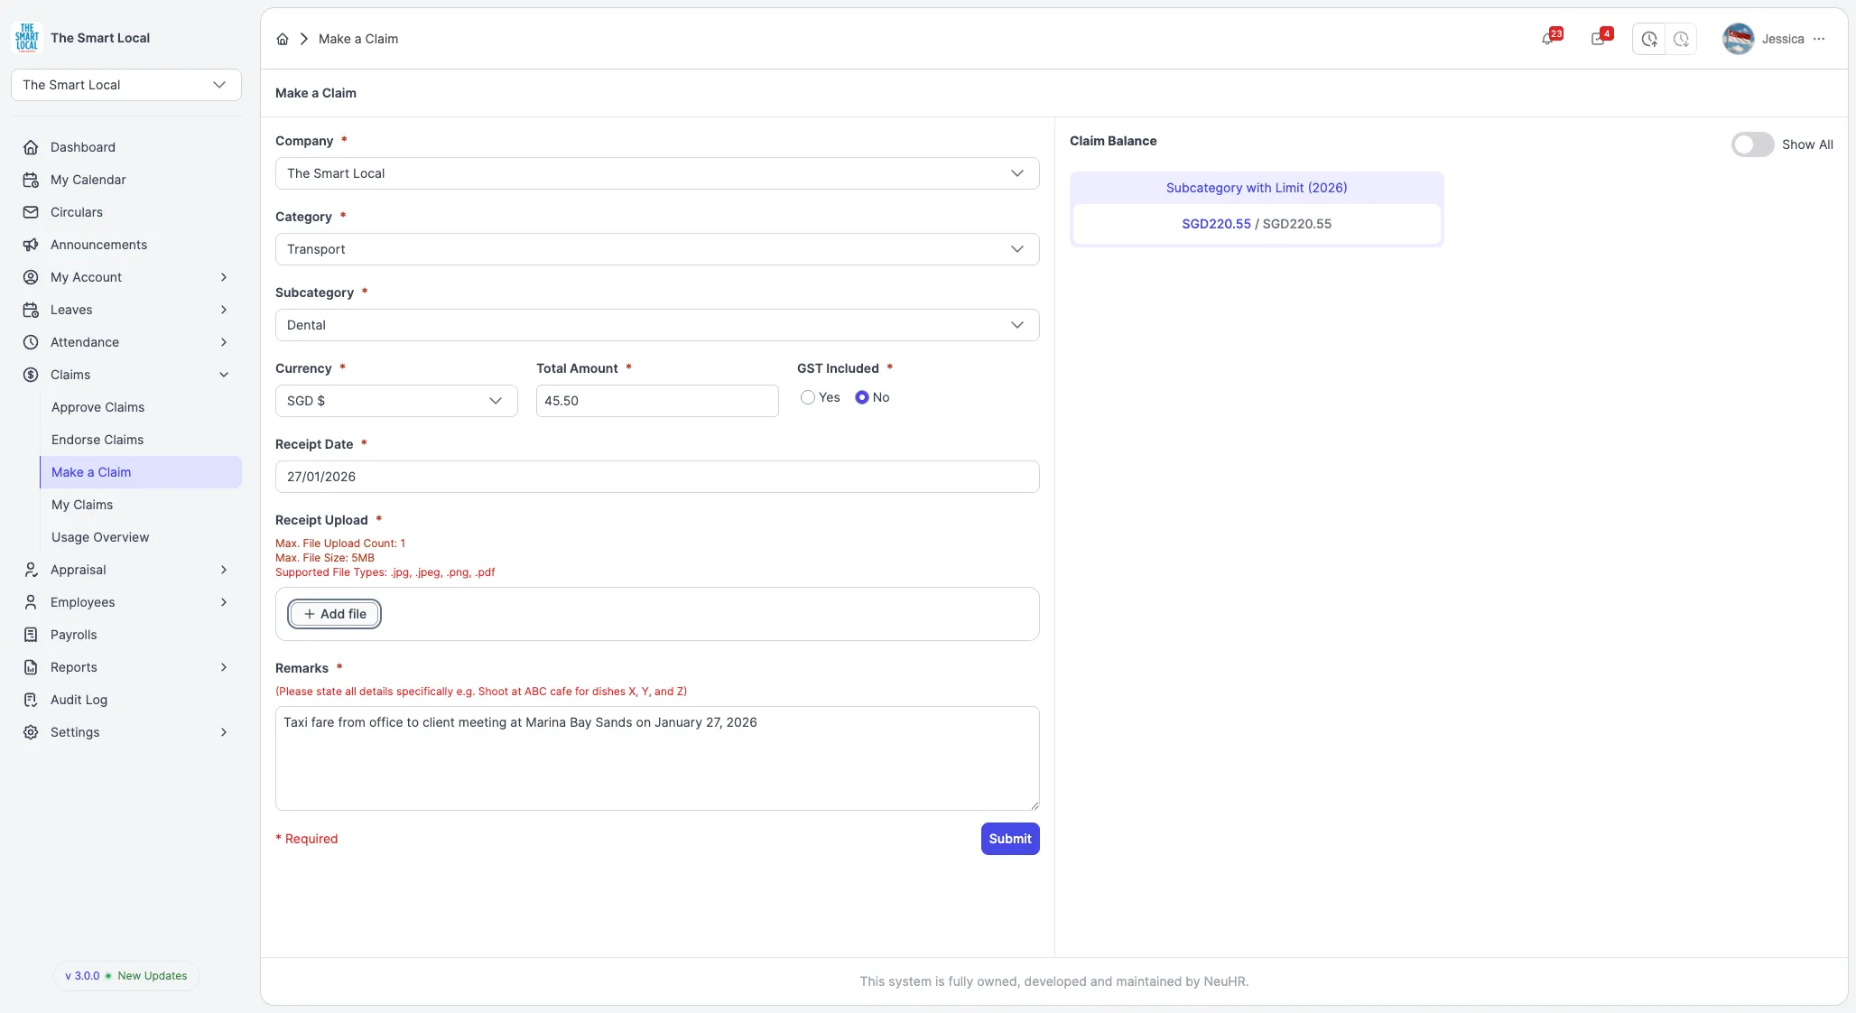The image size is (1856, 1013).
Task: Open the Category dropdown showing Transport
Action: 657,249
